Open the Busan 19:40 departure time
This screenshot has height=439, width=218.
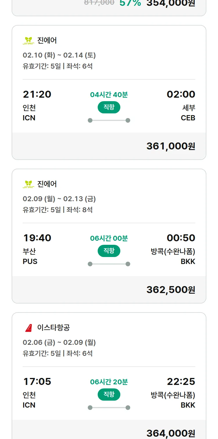[x=37, y=238]
